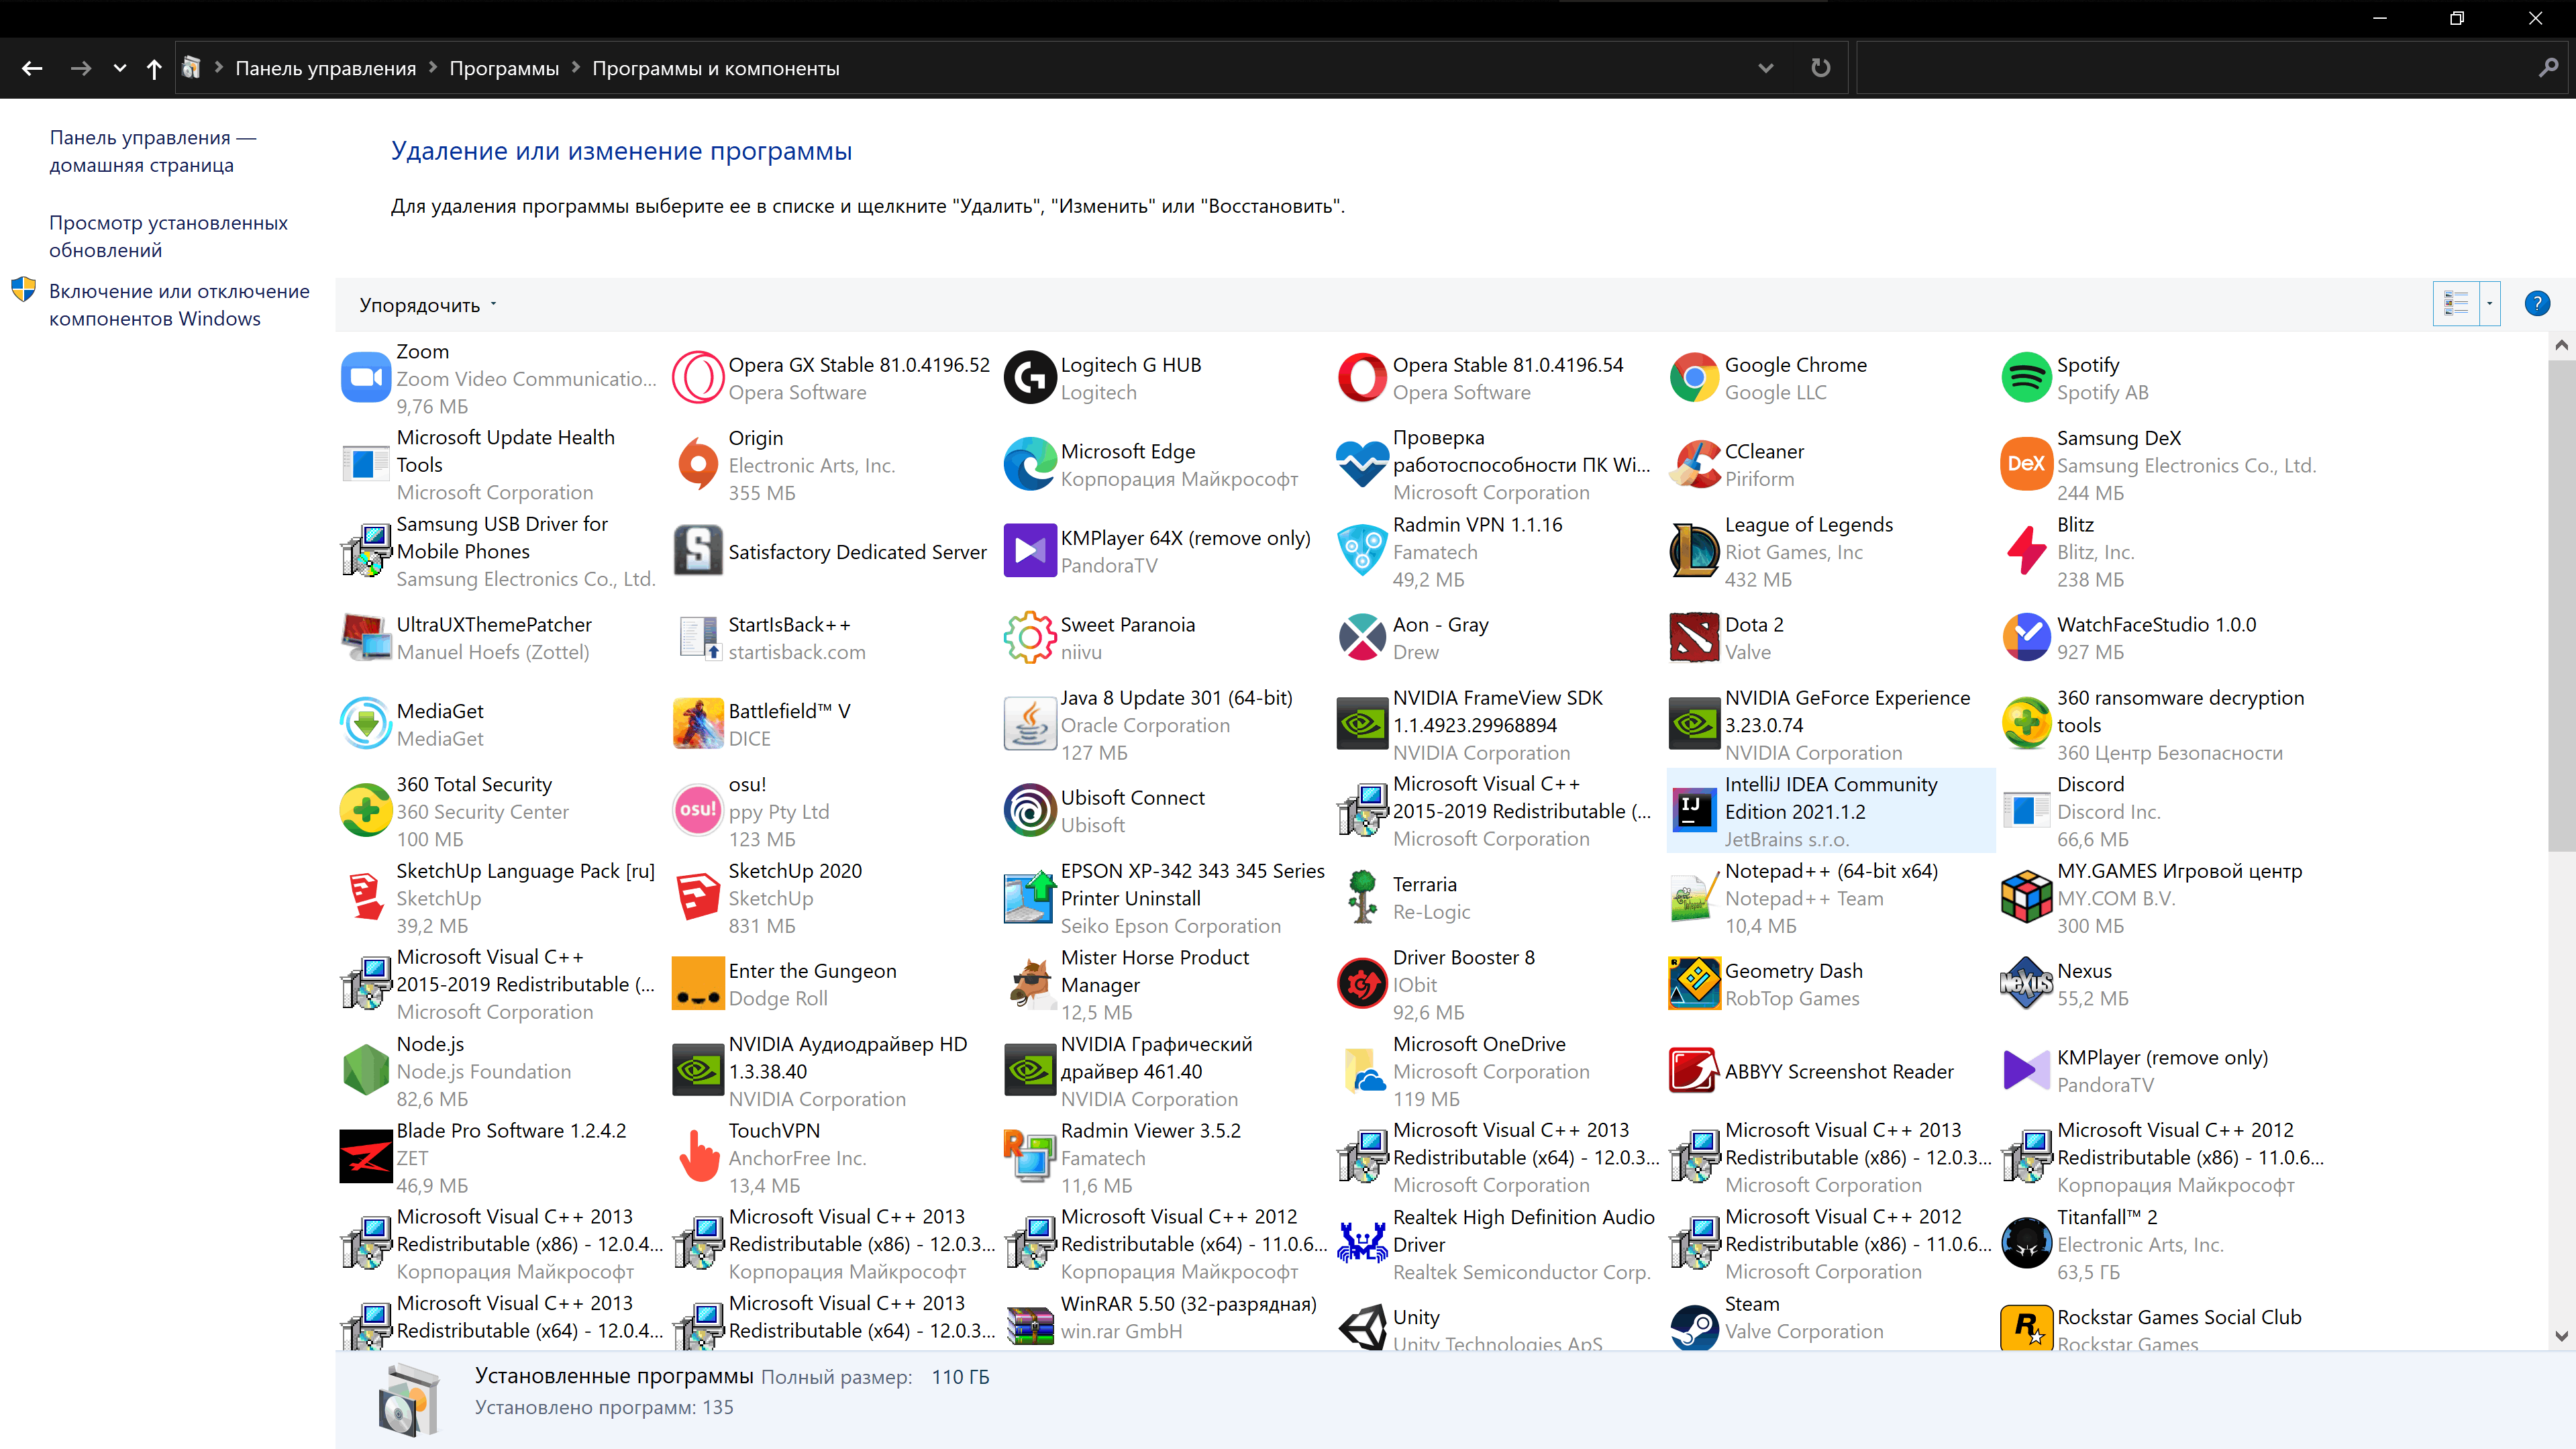
Task: Select the Geometry Dash icon
Action: (x=1694, y=984)
